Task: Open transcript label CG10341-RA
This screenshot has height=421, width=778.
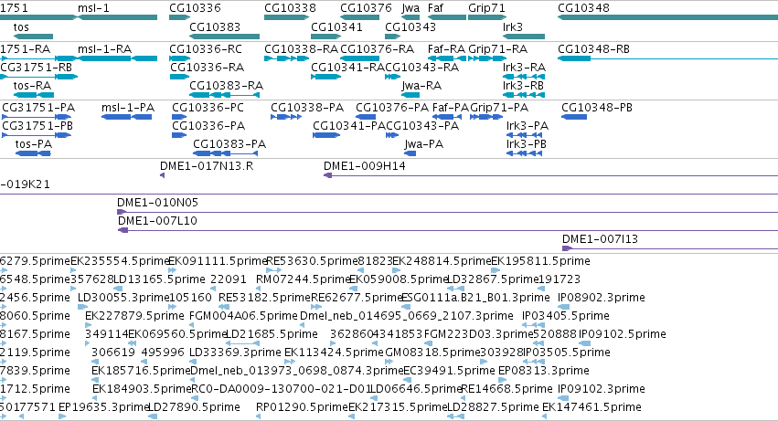Action: pos(347,67)
